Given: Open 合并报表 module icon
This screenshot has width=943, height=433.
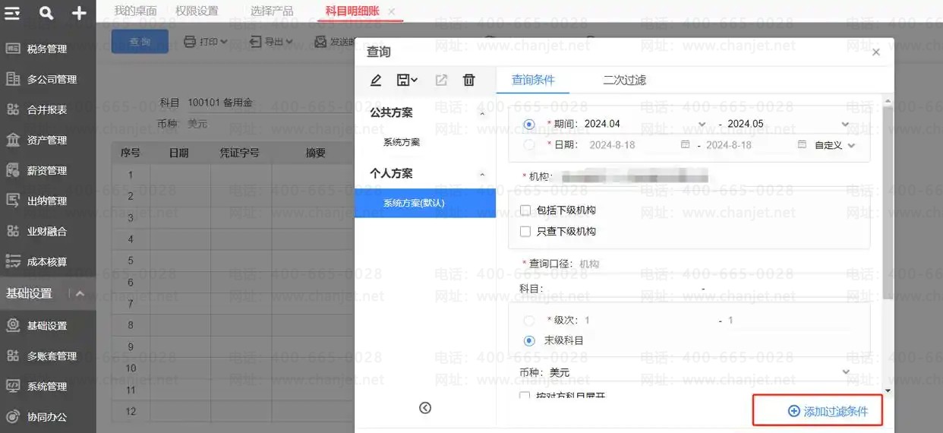Looking at the screenshot, I should tap(13, 109).
